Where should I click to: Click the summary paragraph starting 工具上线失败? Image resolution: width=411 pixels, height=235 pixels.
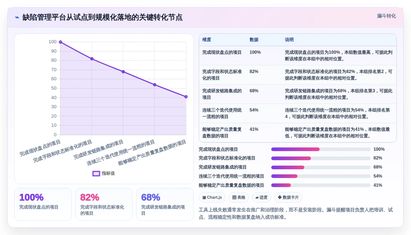pos(296,213)
